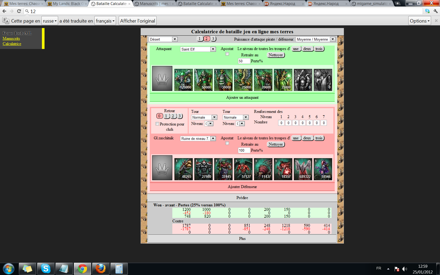Select the defender unit icon with 57127 troops
Image resolution: width=440 pixels, height=275 pixels.
[x=243, y=169]
